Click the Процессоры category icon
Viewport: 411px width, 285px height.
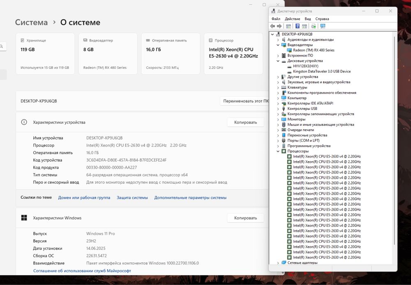point(284,151)
